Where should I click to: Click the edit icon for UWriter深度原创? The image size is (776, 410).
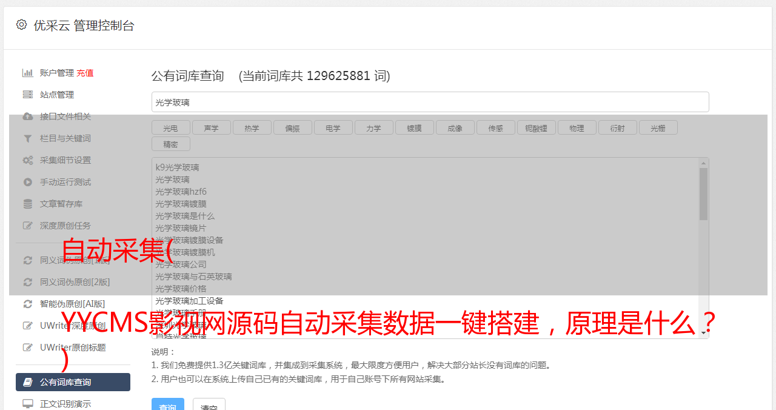[28, 326]
